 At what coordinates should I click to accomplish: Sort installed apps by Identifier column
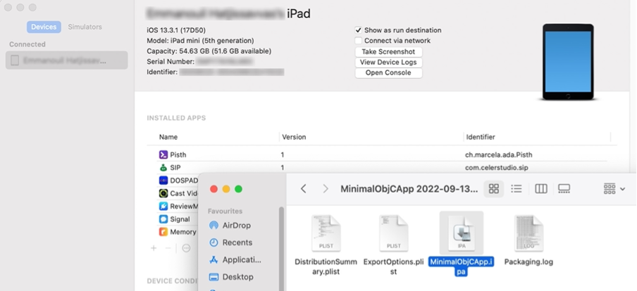481,137
